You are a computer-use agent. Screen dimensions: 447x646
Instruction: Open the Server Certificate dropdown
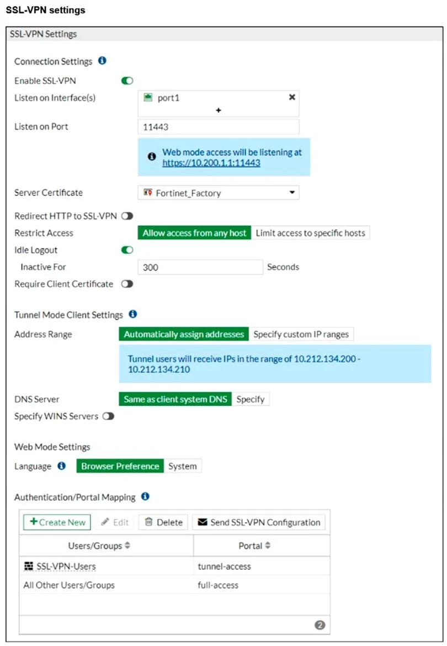[x=219, y=193]
